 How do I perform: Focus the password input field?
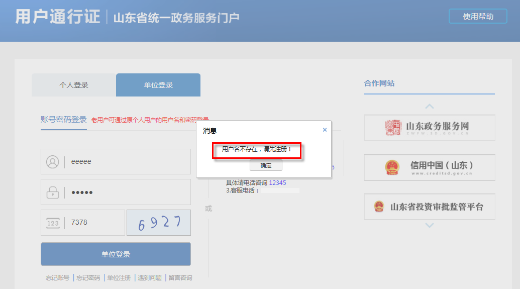click(x=128, y=192)
